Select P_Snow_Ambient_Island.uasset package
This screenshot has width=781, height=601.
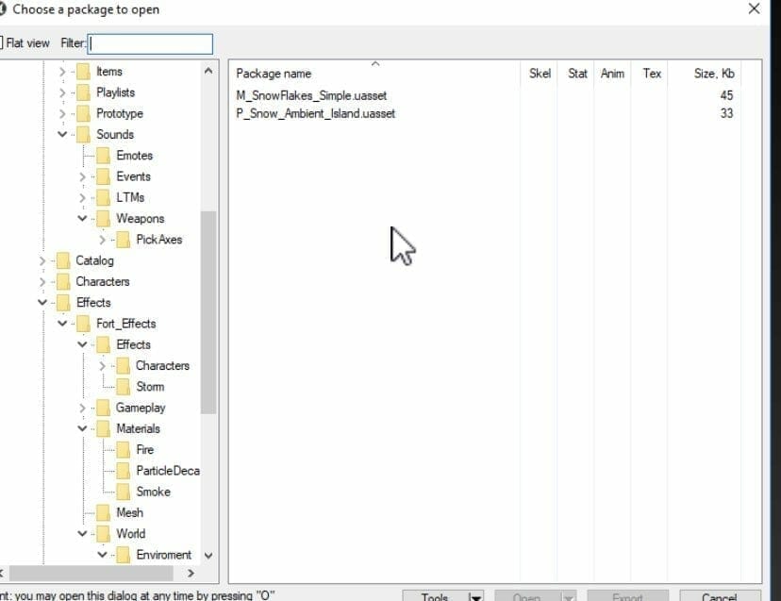[x=315, y=113]
